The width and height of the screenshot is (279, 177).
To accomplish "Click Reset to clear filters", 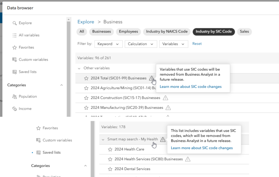I will [197, 44].
